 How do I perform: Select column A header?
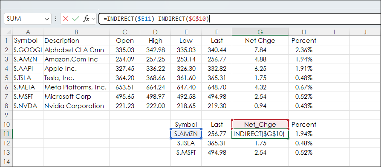[28, 32]
